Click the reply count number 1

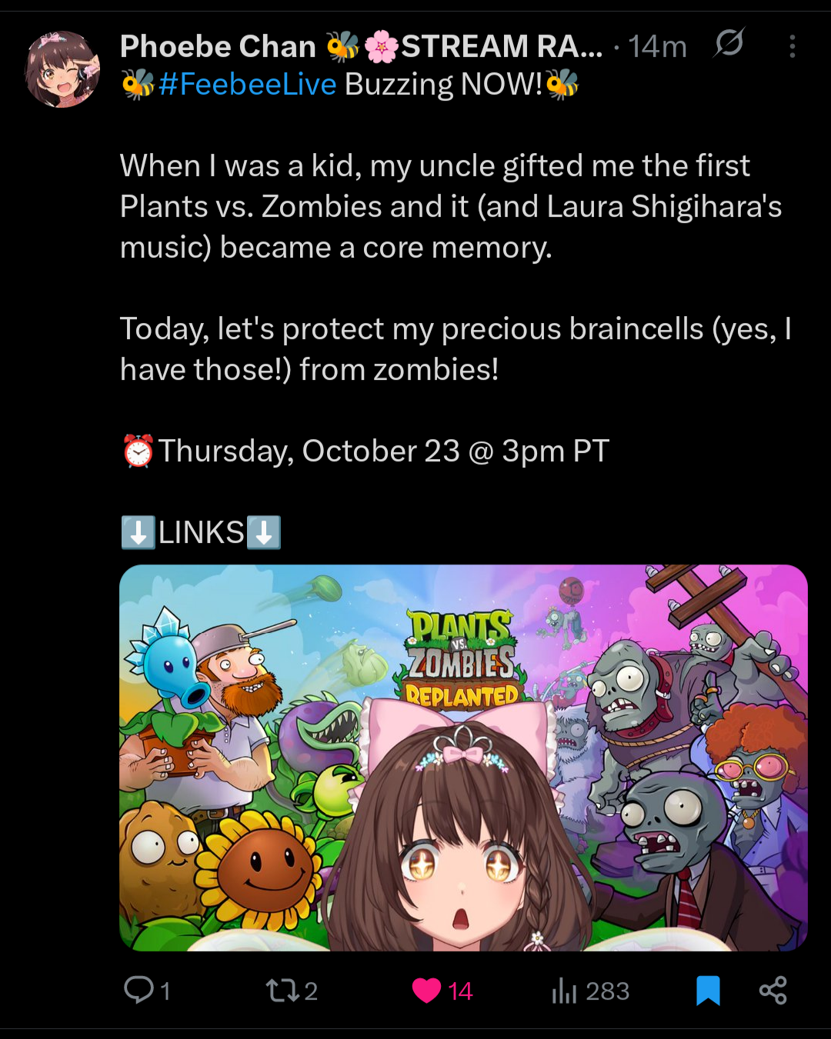point(165,991)
